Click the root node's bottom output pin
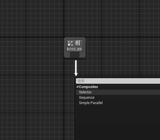The width and height of the screenshot is (160, 140). coord(75,55)
